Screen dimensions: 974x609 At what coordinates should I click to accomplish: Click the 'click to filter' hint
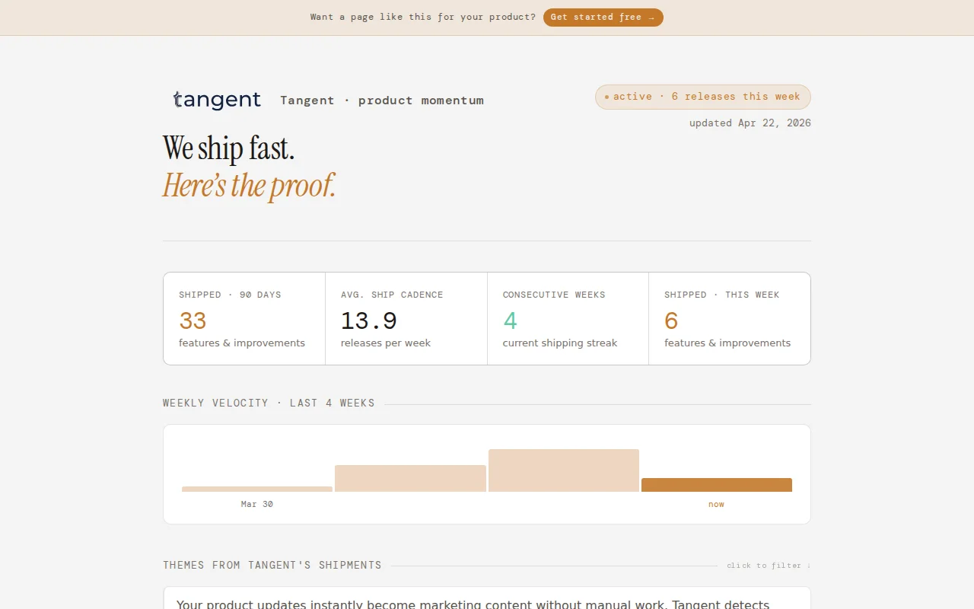pyautogui.click(x=769, y=566)
